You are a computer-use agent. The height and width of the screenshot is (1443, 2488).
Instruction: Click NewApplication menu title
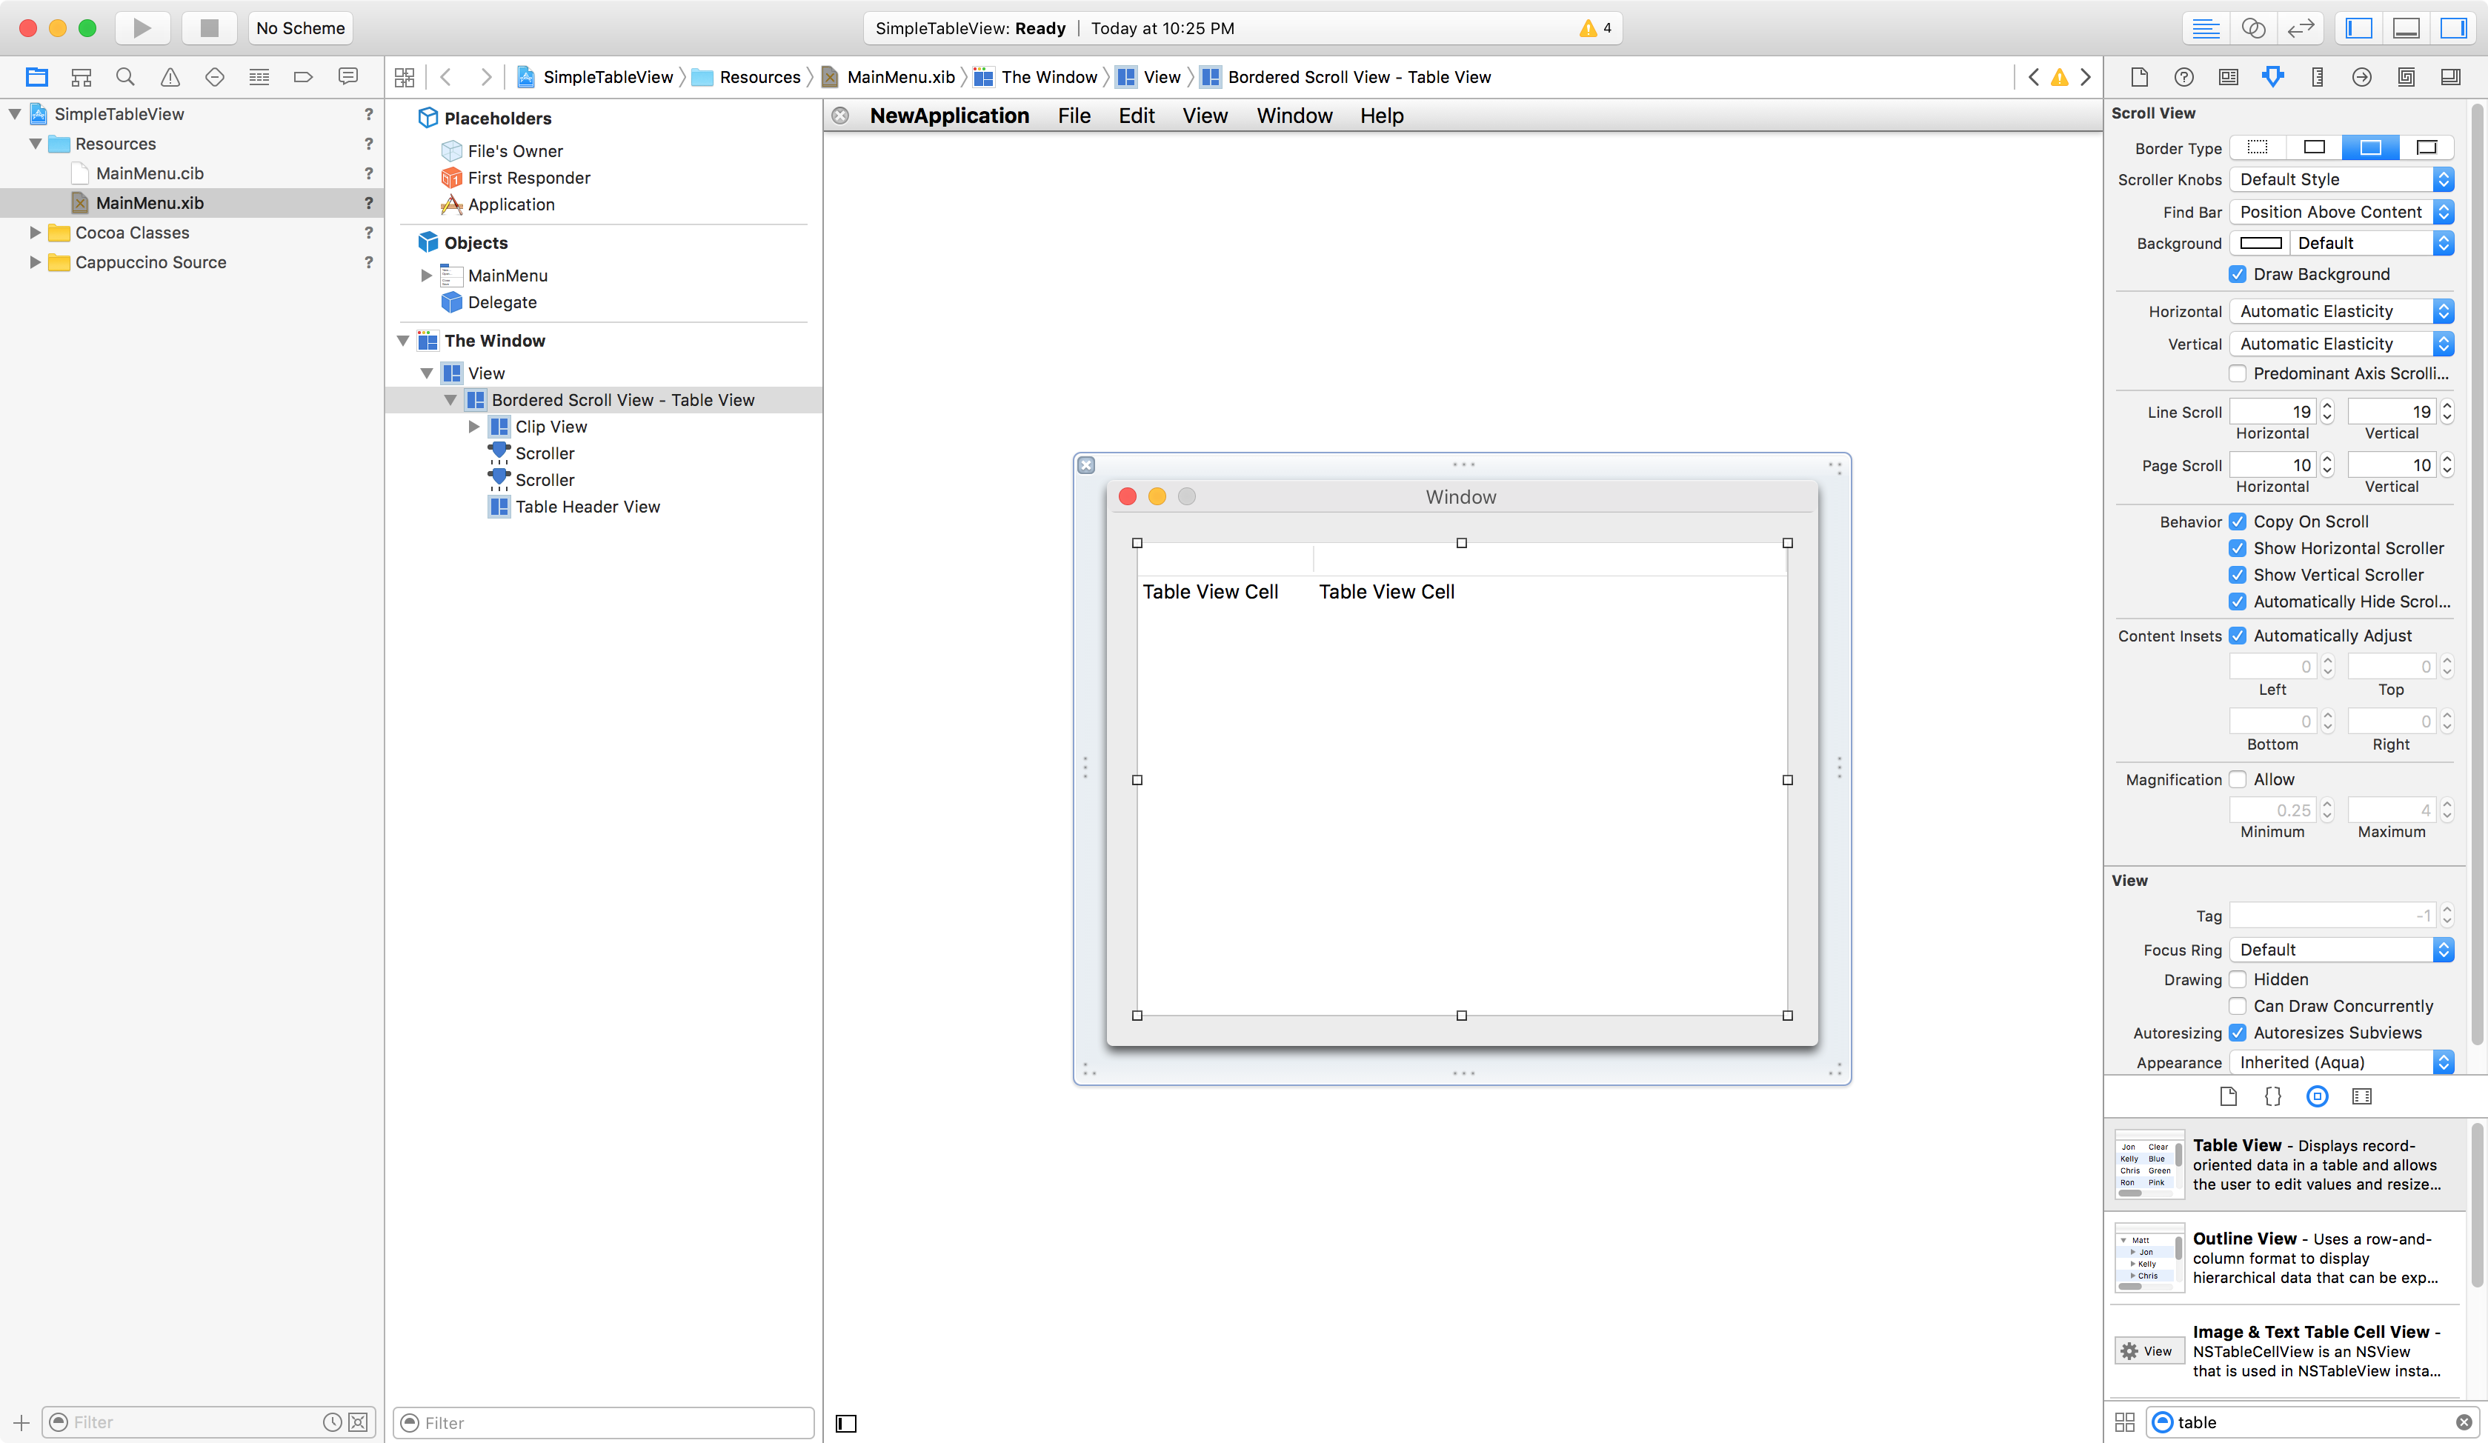949,116
